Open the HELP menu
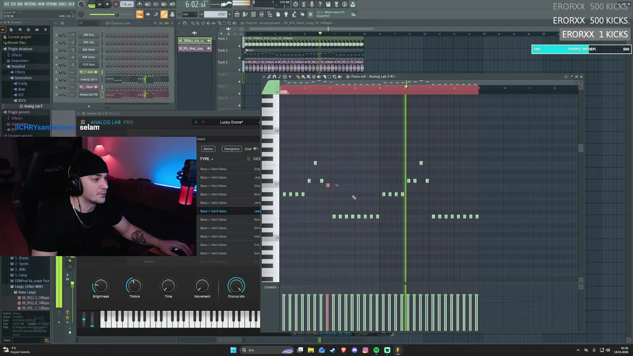Screen dimensions: 633x356 (x=71, y=4)
